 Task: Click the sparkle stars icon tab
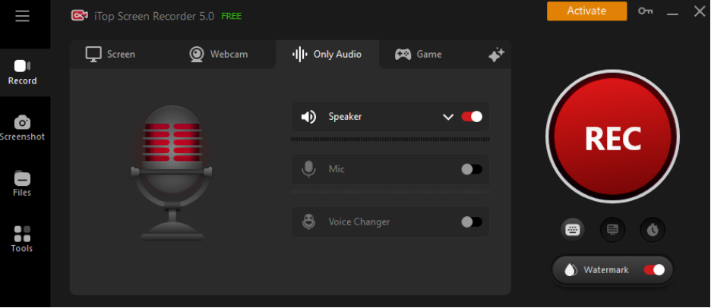(x=496, y=55)
